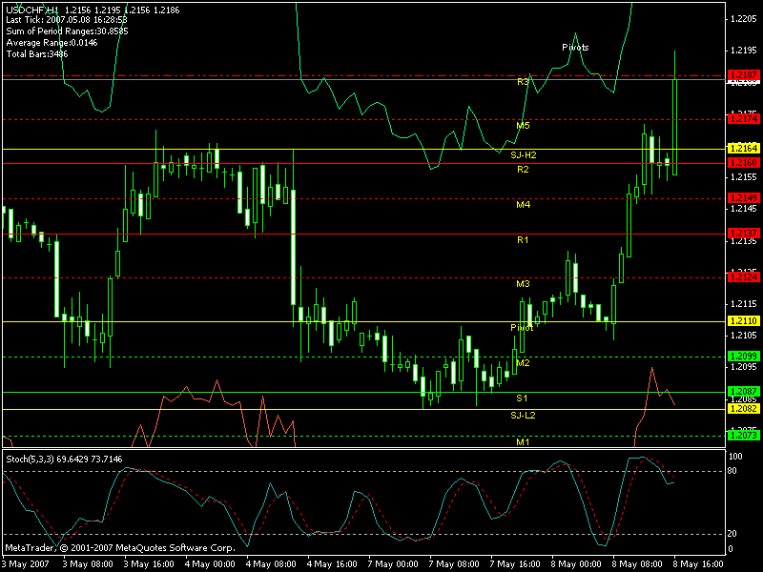The image size is (763, 572).
Task: Select the Pivot level label
Action: point(522,327)
